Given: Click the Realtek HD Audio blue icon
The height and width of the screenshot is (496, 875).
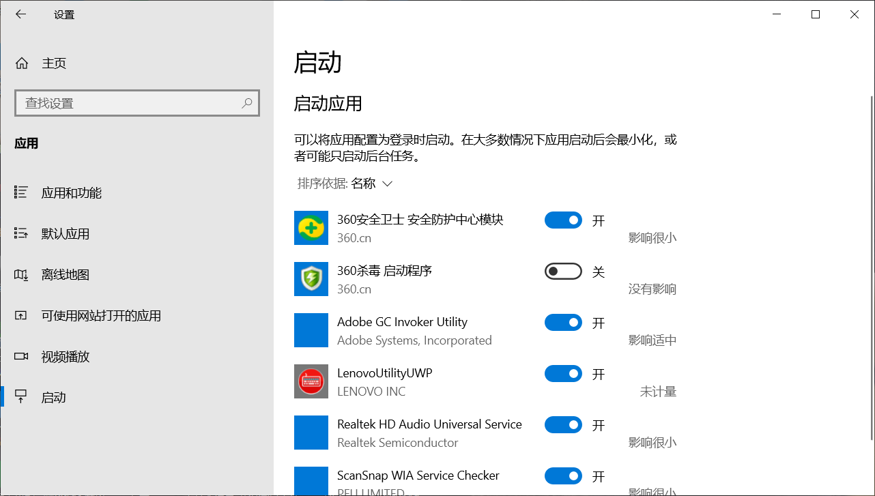Looking at the screenshot, I should click(x=311, y=433).
